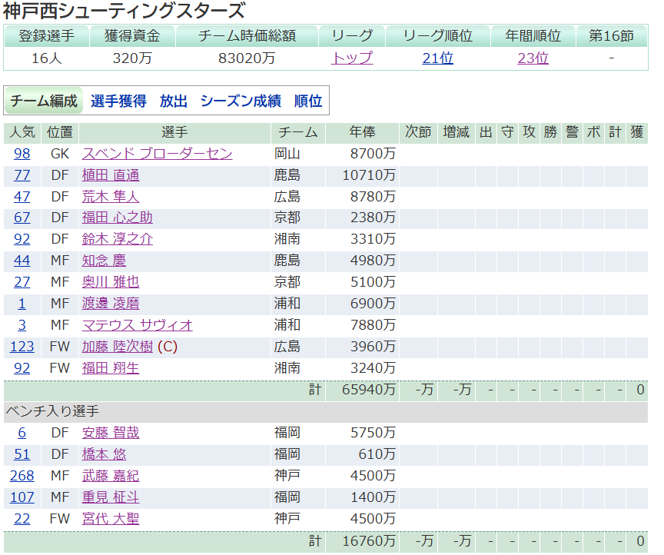Open player 福田 心之助
Image resolution: width=664 pixels, height=555 pixels.
118,218
